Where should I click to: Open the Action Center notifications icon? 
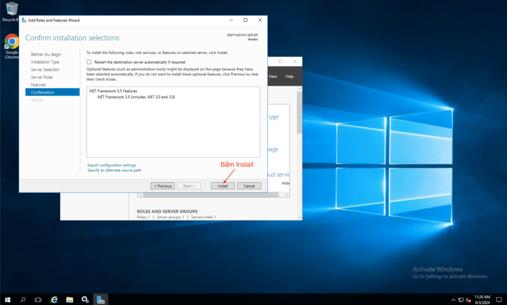[499, 299]
